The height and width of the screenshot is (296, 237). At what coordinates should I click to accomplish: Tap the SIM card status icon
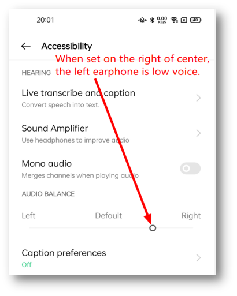(184, 20)
